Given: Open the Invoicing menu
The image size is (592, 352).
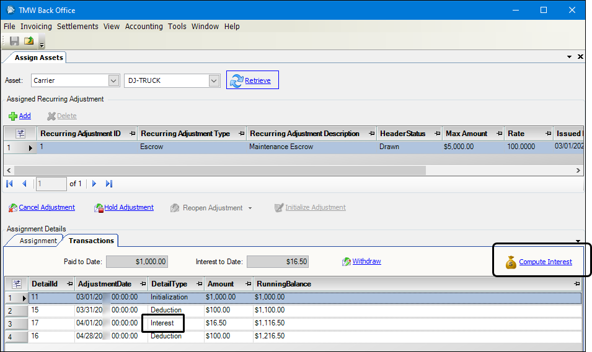Looking at the screenshot, I should point(36,27).
